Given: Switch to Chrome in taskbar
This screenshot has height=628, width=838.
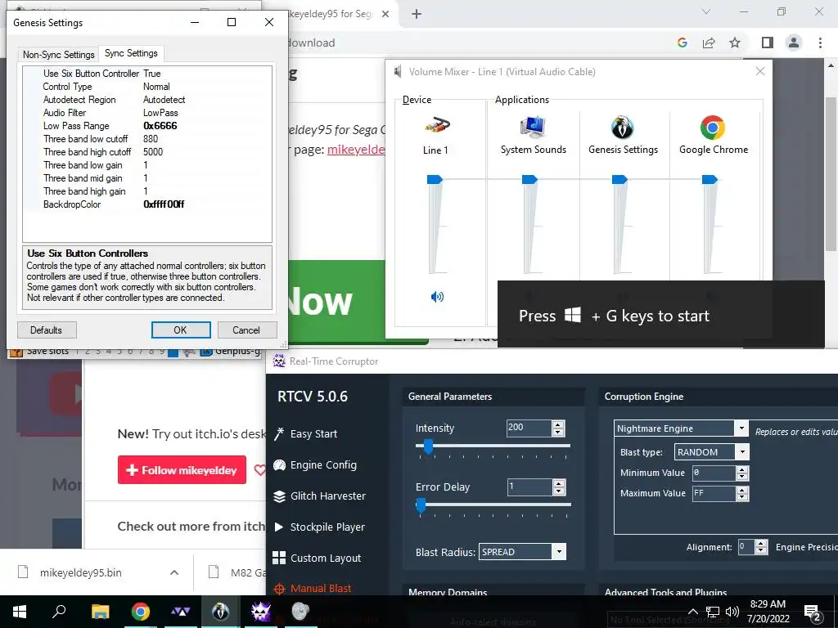Looking at the screenshot, I should 140,612.
